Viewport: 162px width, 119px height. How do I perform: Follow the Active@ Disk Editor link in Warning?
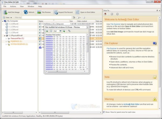(131, 104)
